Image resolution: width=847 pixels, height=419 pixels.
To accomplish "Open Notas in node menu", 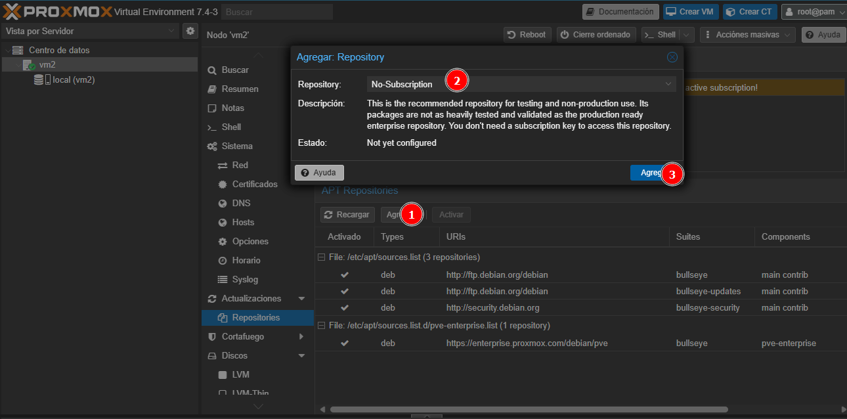I will [x=232, y=108].
